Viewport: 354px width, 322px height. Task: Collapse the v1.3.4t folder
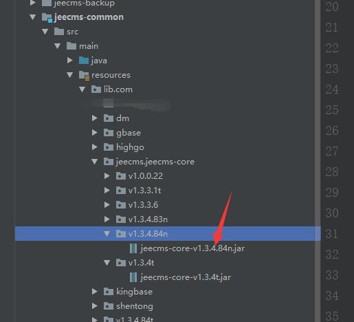tap(107, 263)
